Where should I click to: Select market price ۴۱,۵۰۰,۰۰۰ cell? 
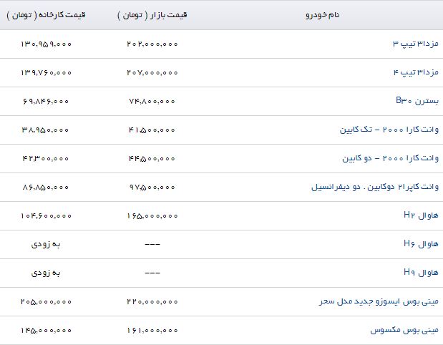pos(152,130)
